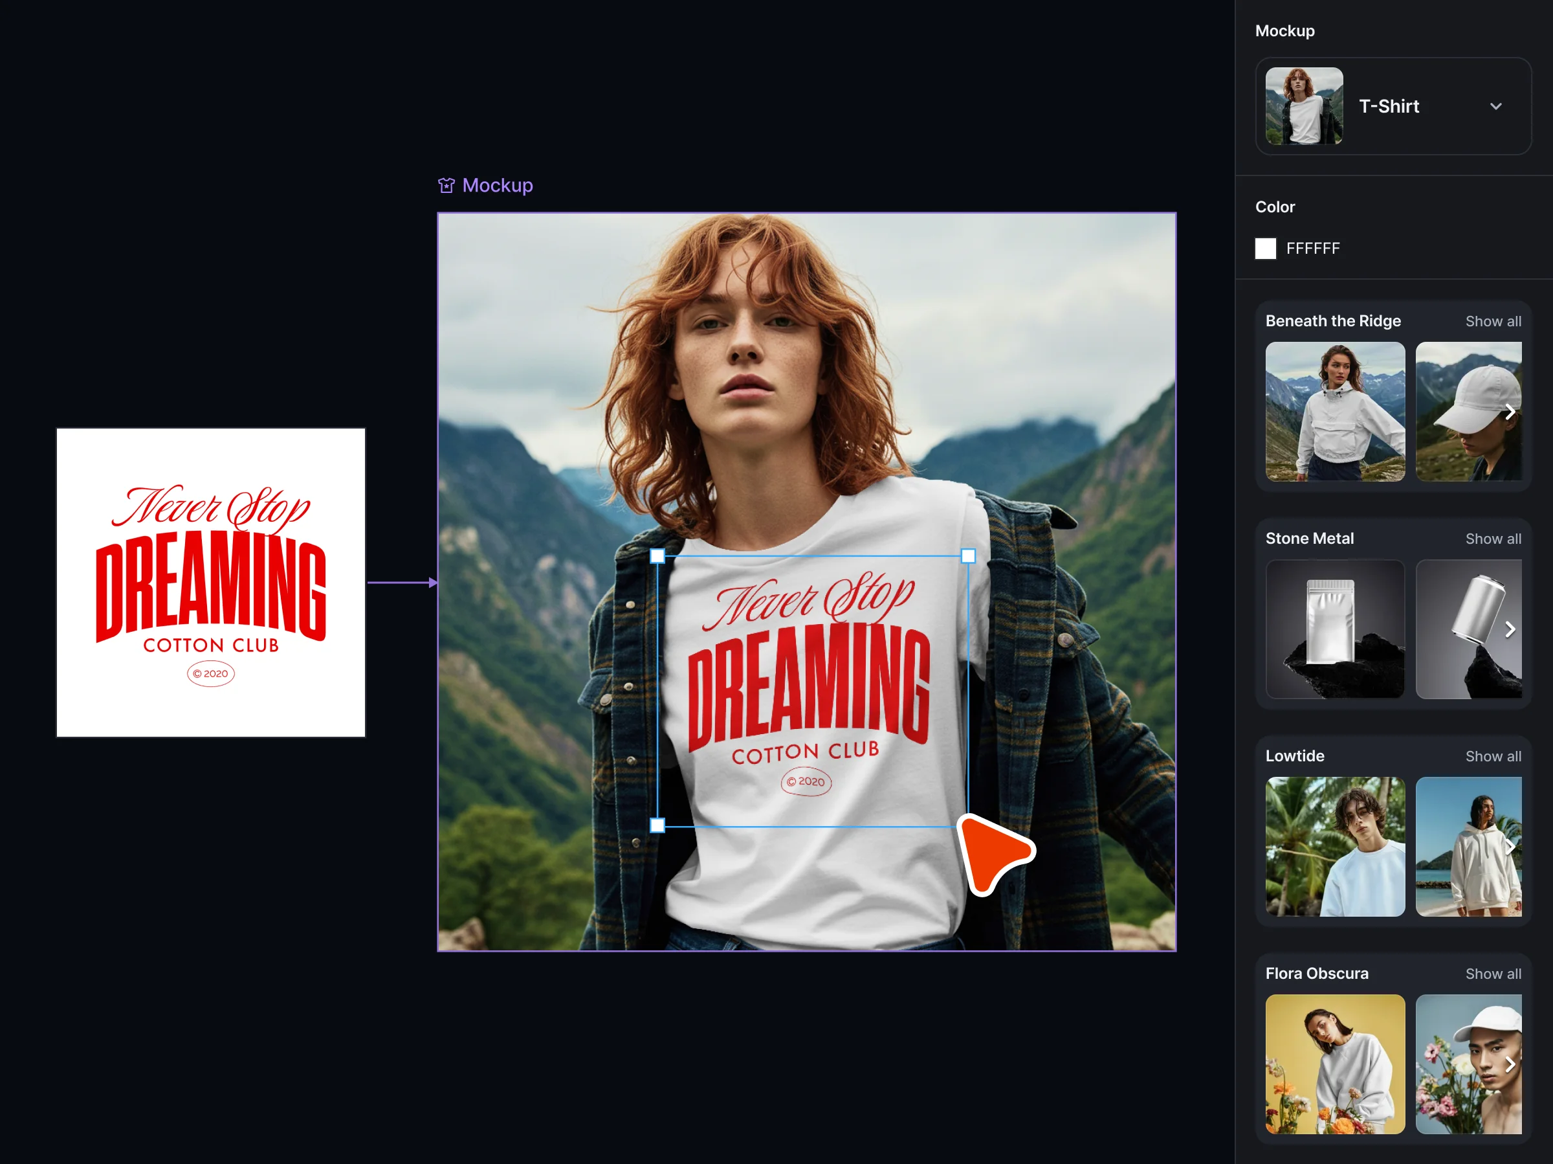Select the white windbreaker jacket mockup thumbnail
Viewport: 1553px width, 1164px height.
coord(1335,412)
